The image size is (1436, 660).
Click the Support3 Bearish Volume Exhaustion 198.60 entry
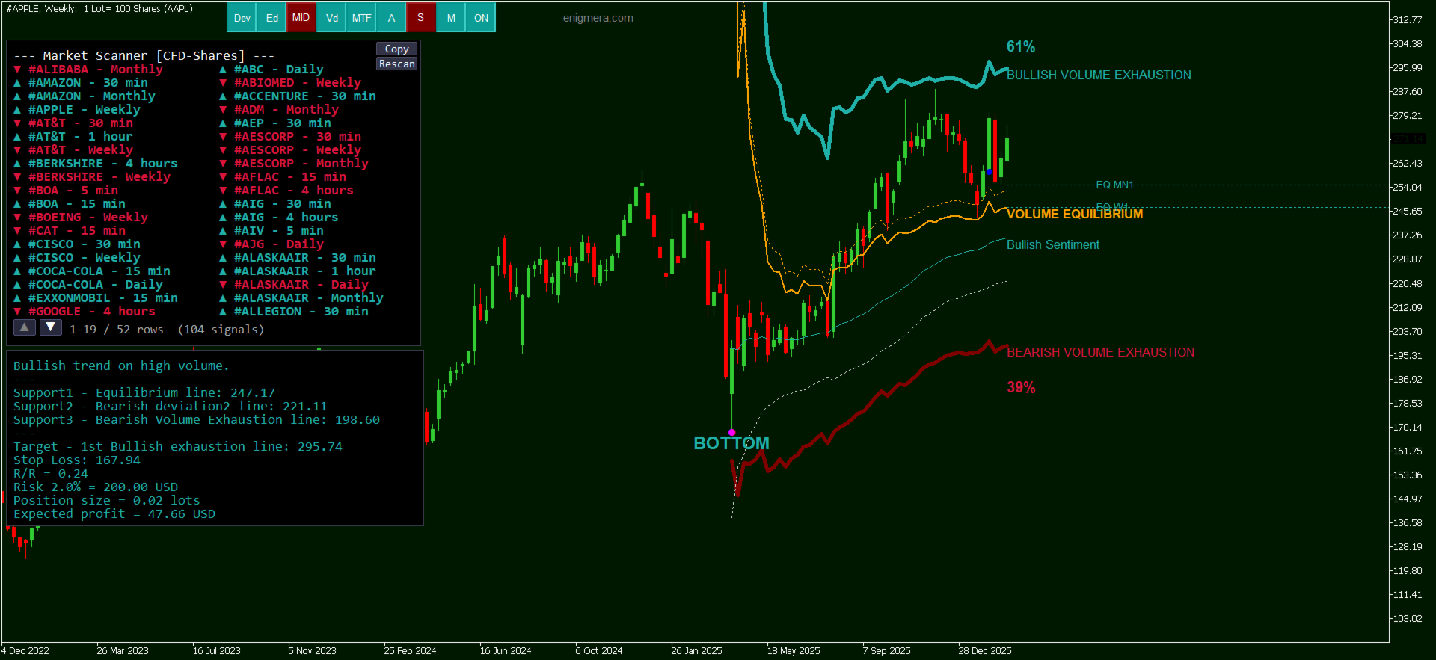[197, 420]
